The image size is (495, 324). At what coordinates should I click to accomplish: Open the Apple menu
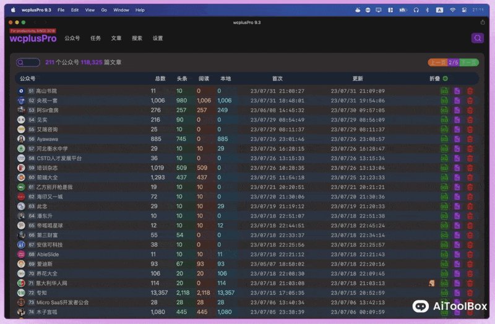13,10
